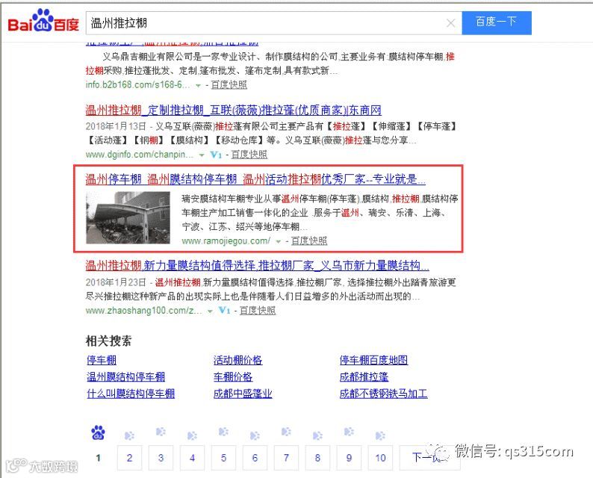Go to results page 3

[161, 458]
